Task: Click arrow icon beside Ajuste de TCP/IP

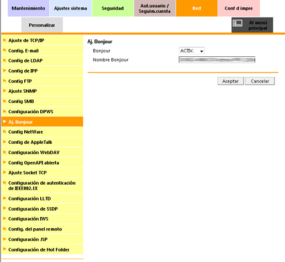Action: [5, 40]
